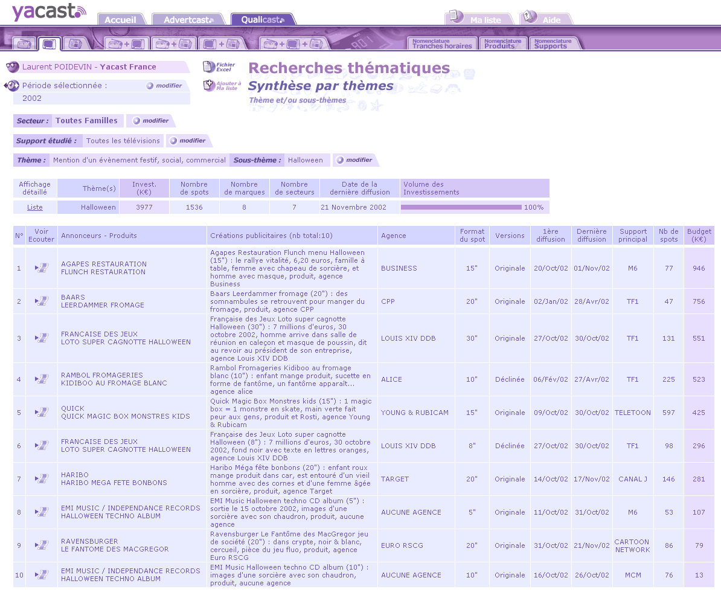The width and height of the screenshot is (721, 595).
Task: Select the television plus press tab
Action: [222, 43]
